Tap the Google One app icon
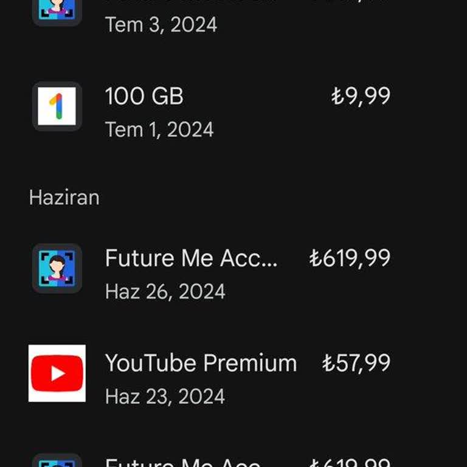467x467 pixels. (x=57, y=106)
